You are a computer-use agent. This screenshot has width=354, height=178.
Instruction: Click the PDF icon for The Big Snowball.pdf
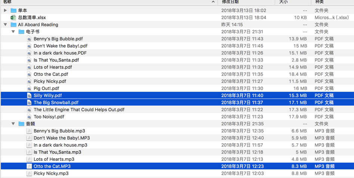tap(29, 103)
